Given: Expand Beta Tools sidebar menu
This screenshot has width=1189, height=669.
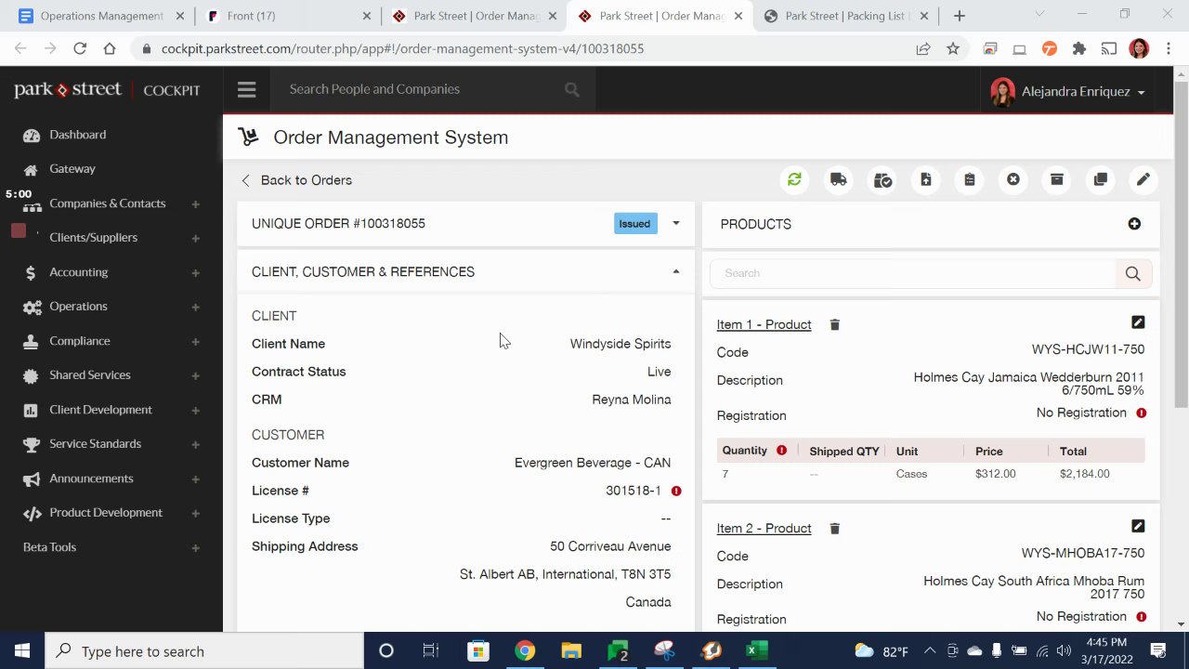Looking at the screenshot, I should pos(195,547).
